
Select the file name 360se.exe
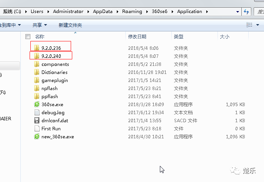[x=52, y=105]
